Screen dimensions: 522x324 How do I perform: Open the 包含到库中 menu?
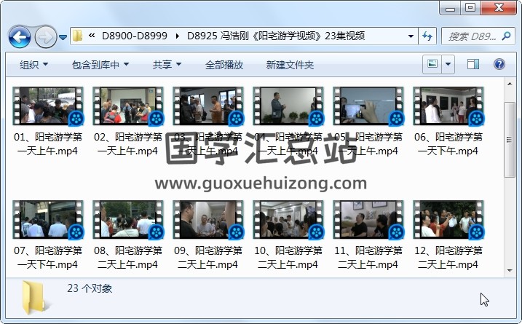coord(100,65)
